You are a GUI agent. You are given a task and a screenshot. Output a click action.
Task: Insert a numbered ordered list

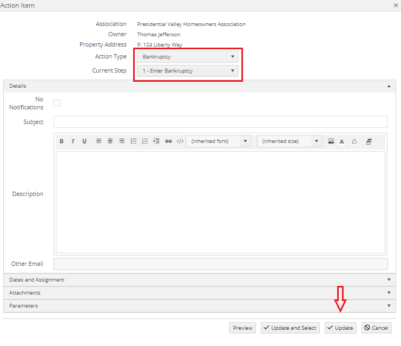coord(145,141)
